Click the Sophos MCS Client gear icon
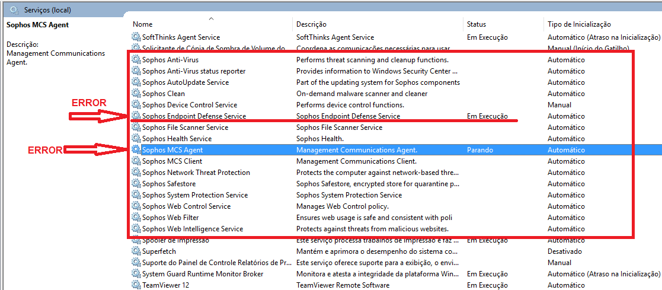662x290 pixels. click(136, 161)
